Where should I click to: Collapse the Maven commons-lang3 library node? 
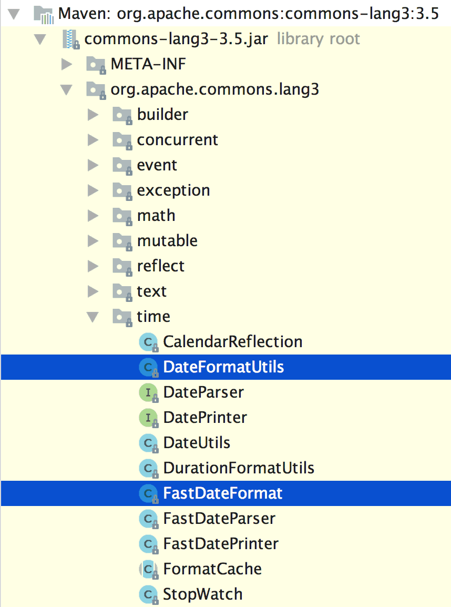[14, 14]
